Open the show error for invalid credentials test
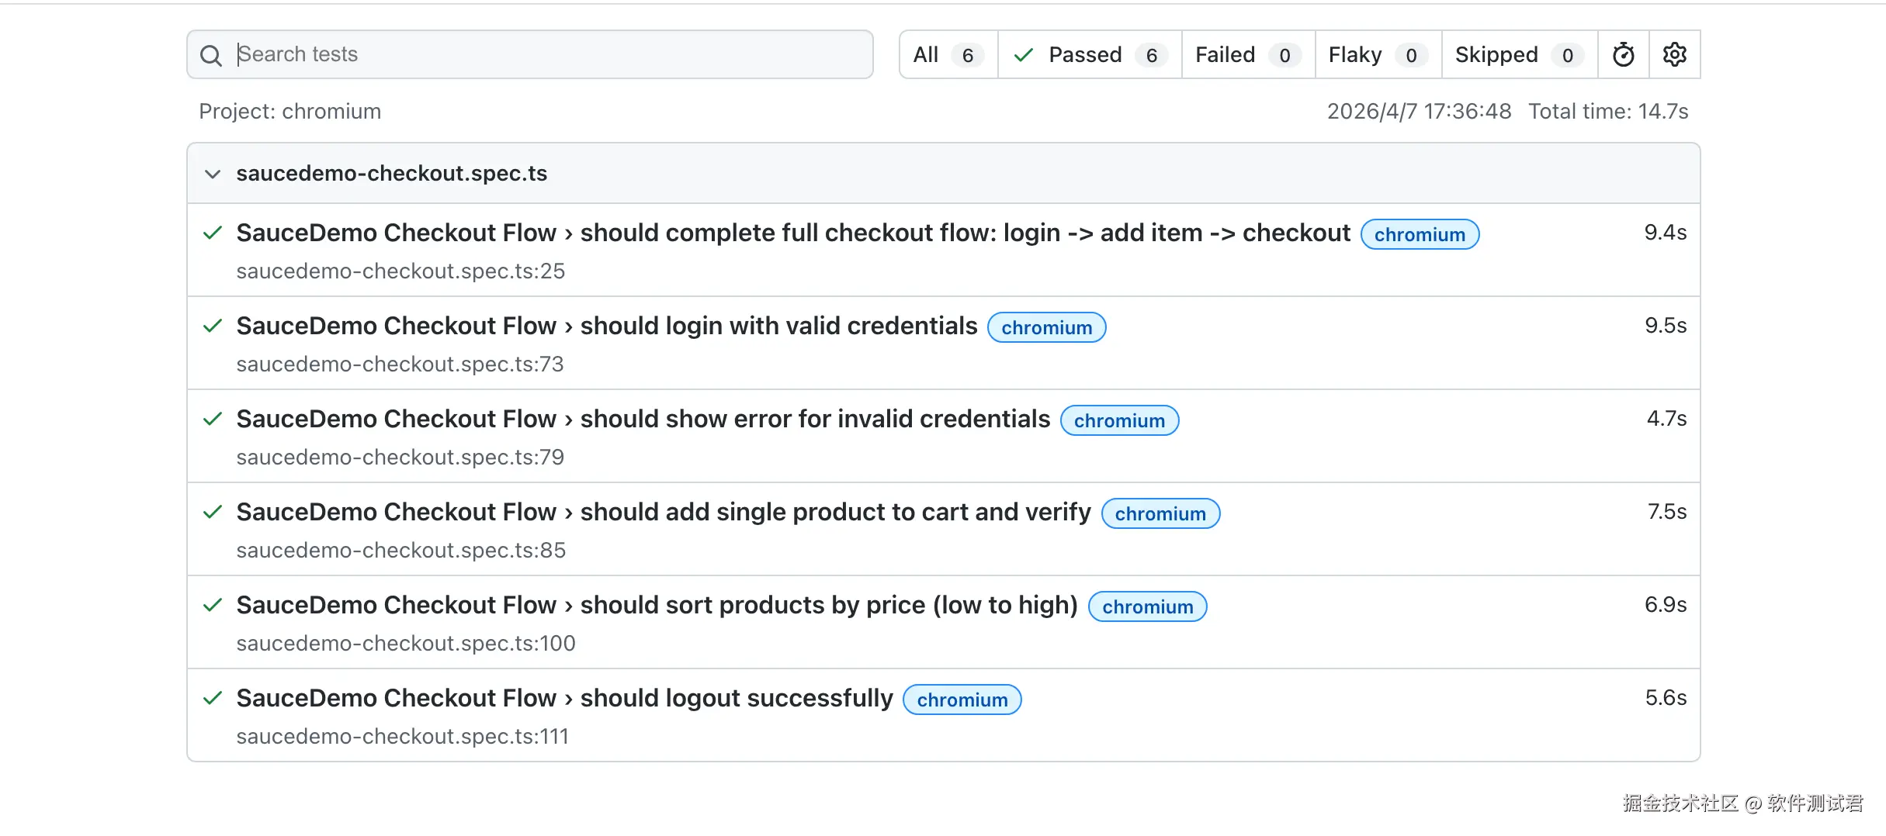 (x=643, y=420)
